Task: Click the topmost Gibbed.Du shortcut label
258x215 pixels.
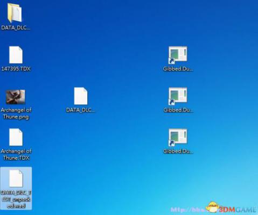Action: point(178,69)
